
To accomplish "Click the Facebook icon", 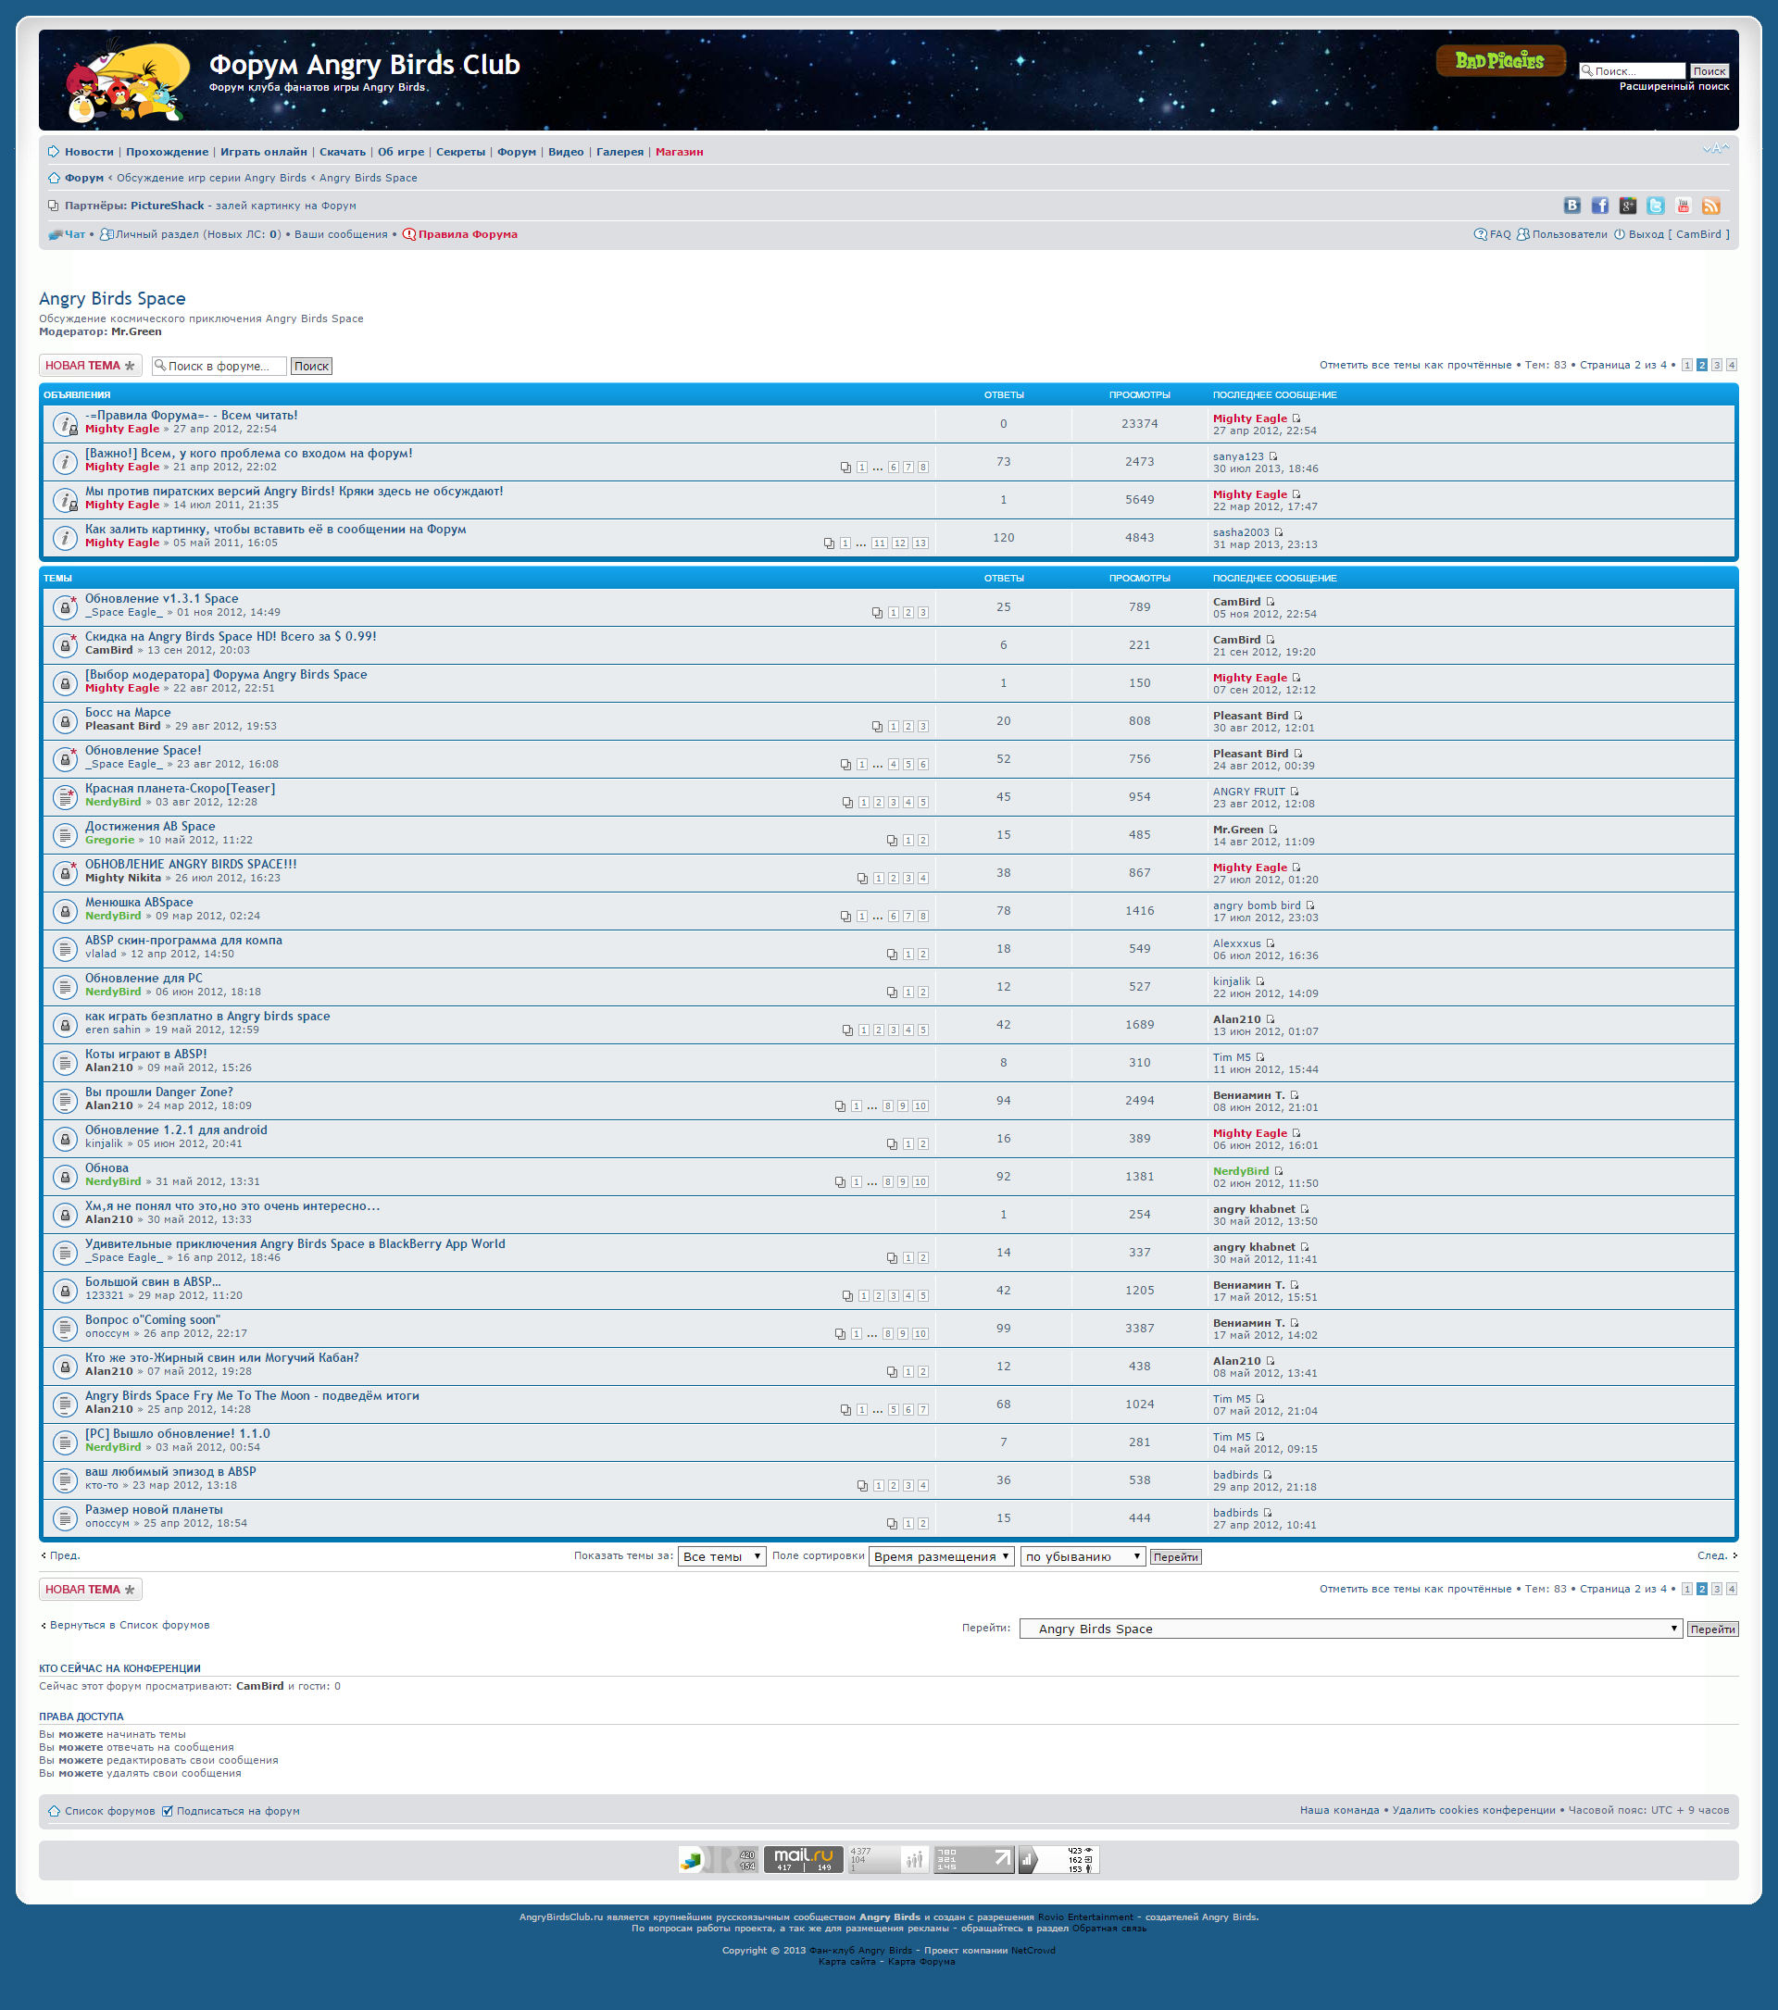I will 1600,206.
